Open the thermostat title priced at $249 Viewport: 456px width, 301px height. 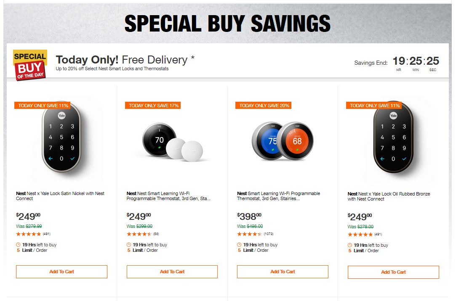(168, 196)
